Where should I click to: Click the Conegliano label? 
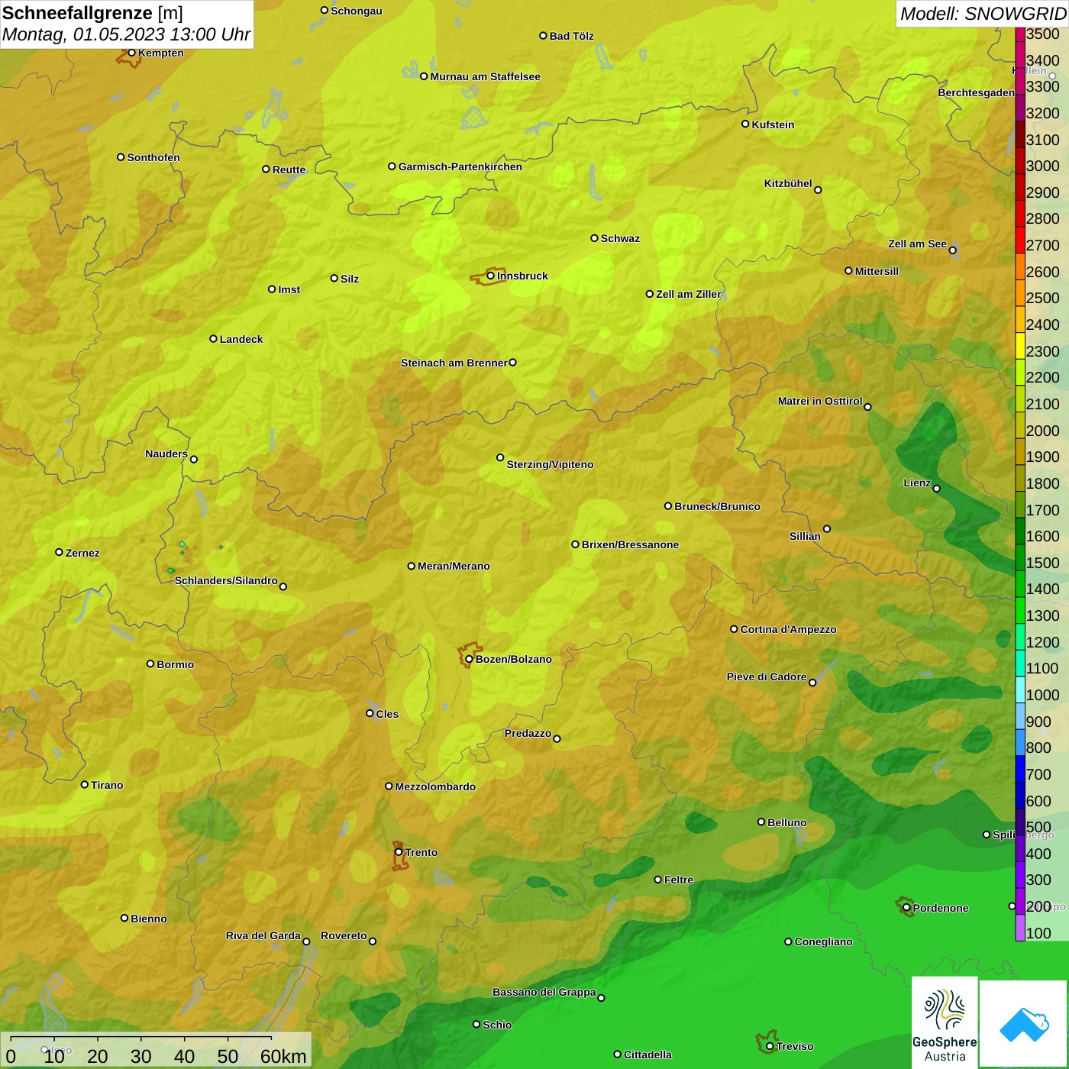click(823, 941)
